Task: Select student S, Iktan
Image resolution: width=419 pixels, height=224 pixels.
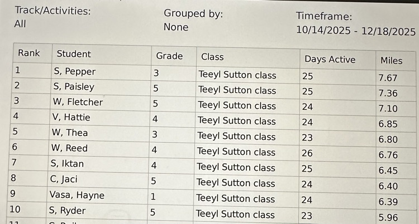Action: point(70,164)
